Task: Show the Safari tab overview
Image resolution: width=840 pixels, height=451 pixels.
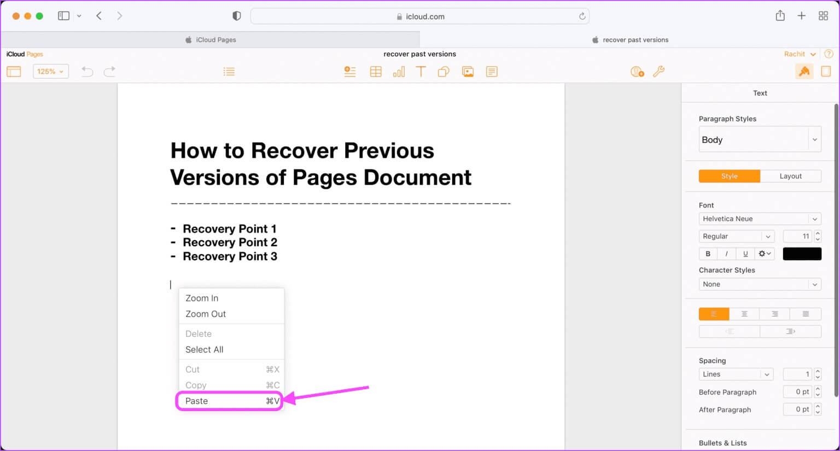Action: point(824,16)
